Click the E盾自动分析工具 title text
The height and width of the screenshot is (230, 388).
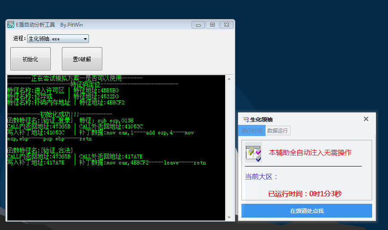[x=35, y=25]
